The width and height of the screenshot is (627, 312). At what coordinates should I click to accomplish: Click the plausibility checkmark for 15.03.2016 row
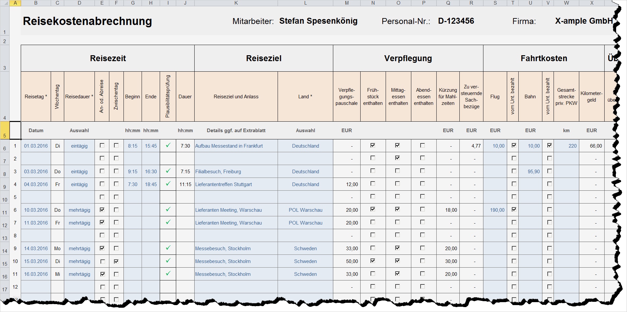click(168, 261)
